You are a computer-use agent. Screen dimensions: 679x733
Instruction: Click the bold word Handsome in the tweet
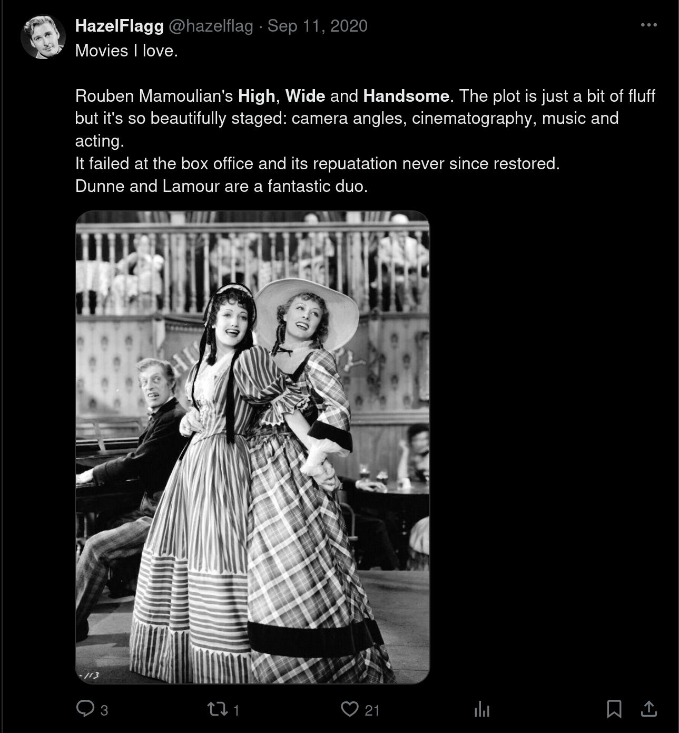(x=406, y=96)
